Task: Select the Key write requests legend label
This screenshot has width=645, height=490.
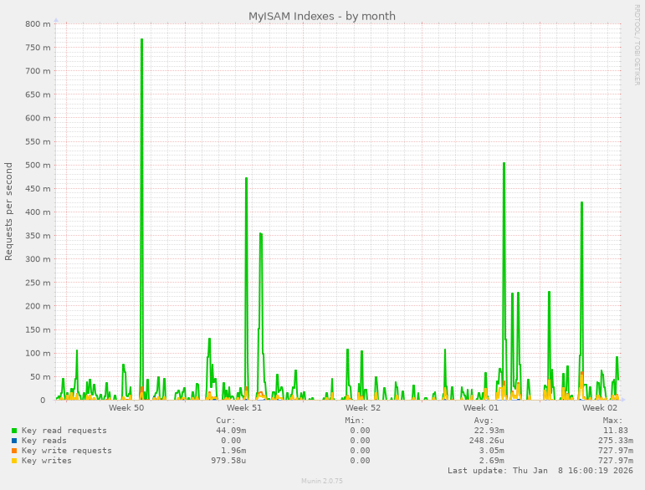Action: [x=67, y=451]
